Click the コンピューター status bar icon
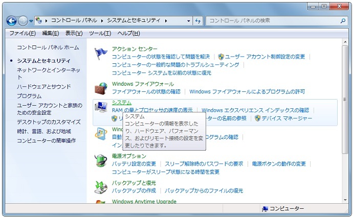The image size is (353, 218). [265, 209]
